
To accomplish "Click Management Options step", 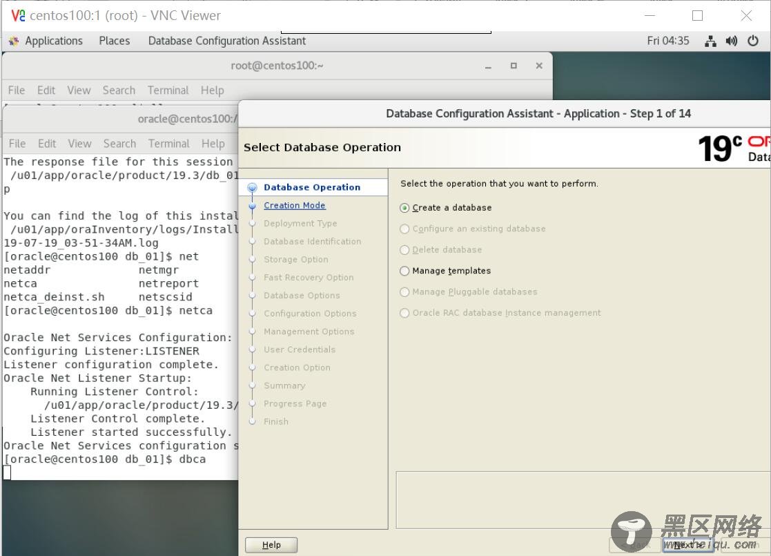I will click(x=309, y=332).
